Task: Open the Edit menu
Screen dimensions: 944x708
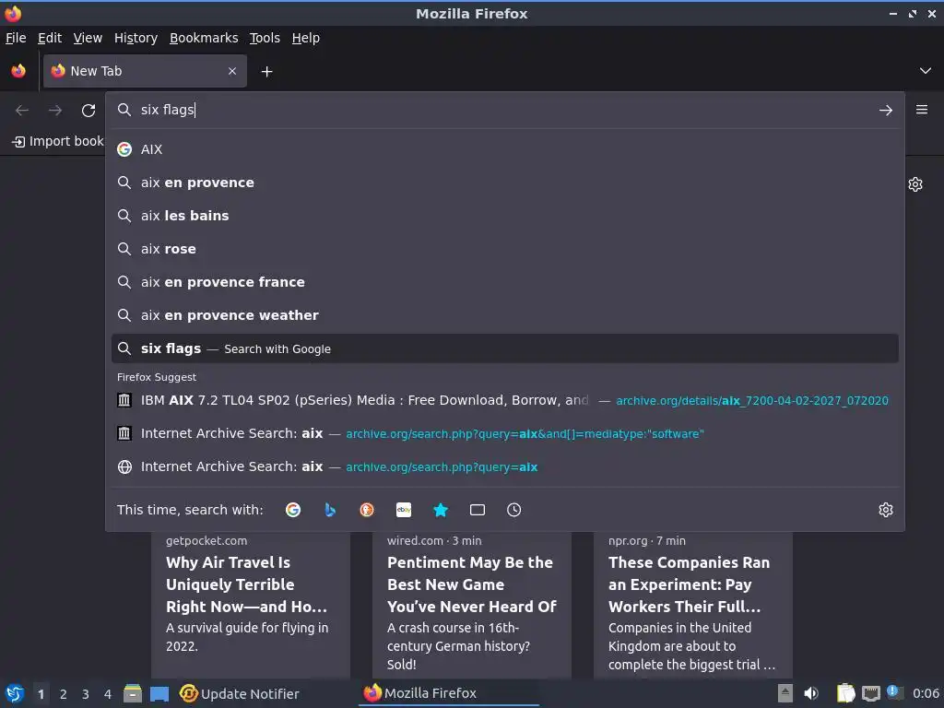Action: 50,38
